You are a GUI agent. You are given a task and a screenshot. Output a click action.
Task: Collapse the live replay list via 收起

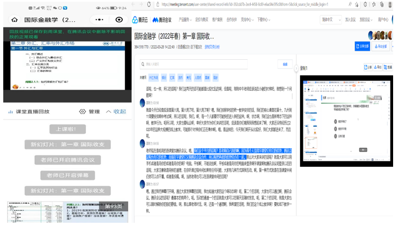[x=116, y=111]
